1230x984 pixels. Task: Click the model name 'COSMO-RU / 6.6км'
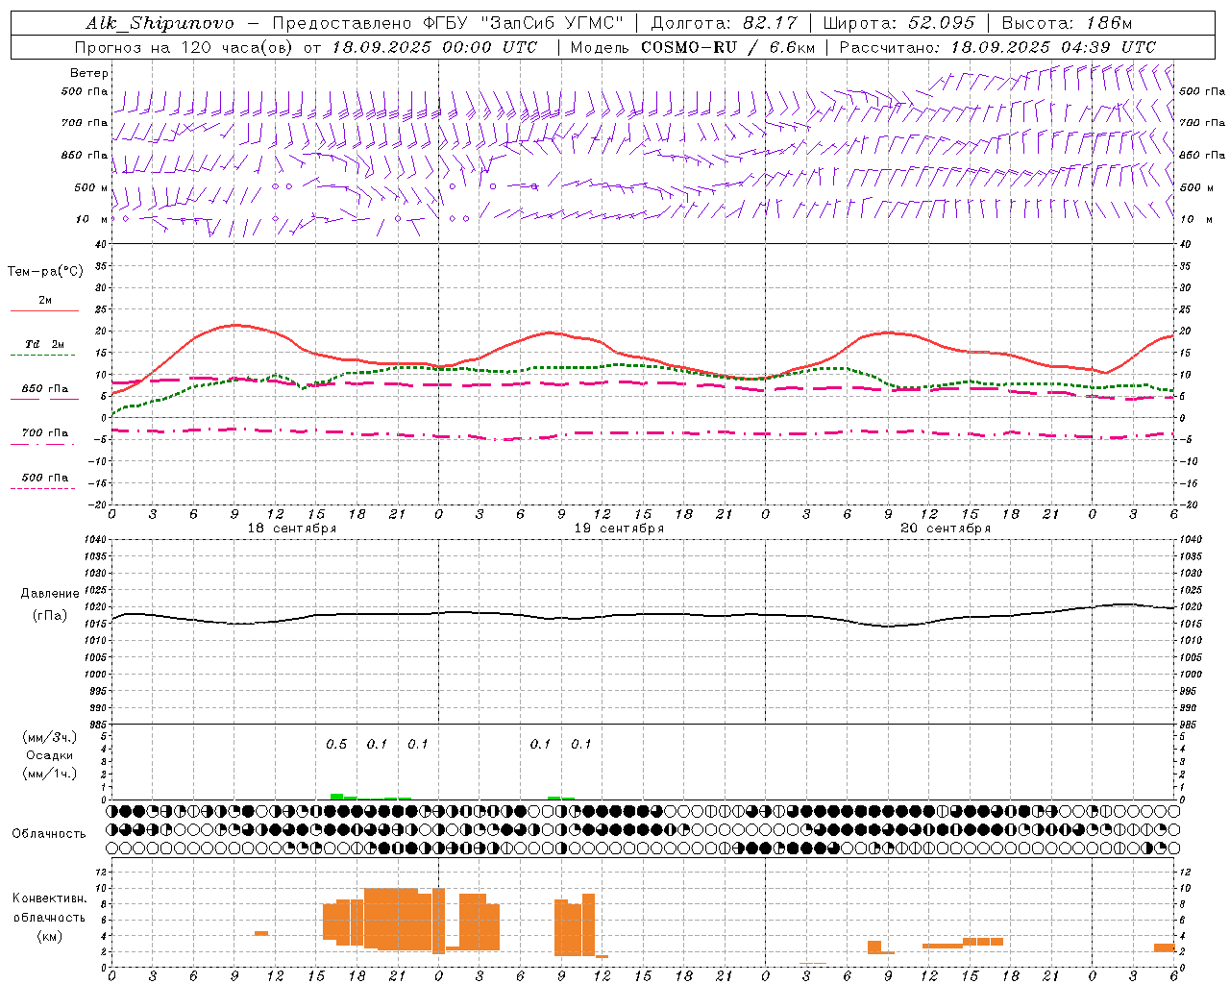tap(728, 47)
